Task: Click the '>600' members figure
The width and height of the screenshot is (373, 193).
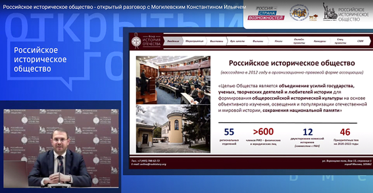Action: pyautogui.click(x=263, y=132)
